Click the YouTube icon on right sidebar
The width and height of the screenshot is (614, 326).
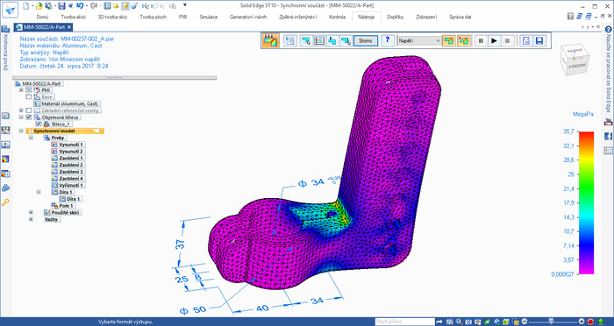[x=608, y=122]
